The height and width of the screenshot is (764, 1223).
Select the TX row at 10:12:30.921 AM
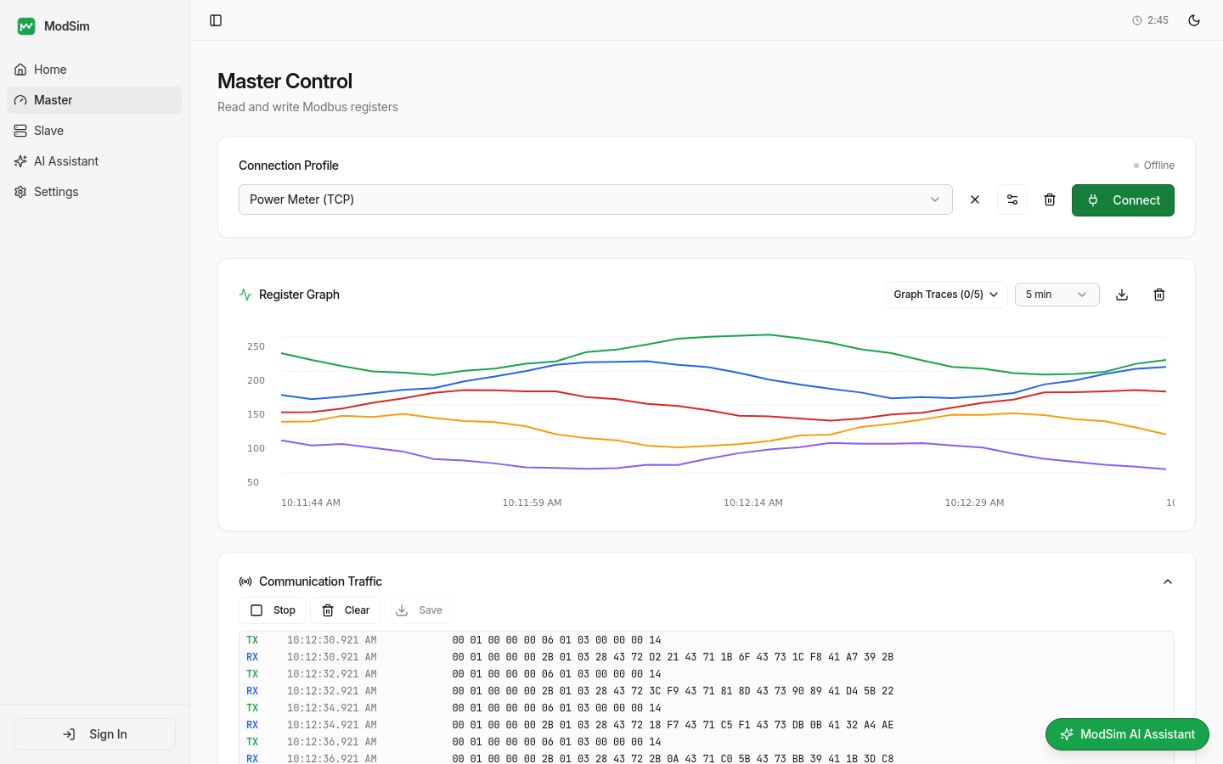[x=707, y=640]
